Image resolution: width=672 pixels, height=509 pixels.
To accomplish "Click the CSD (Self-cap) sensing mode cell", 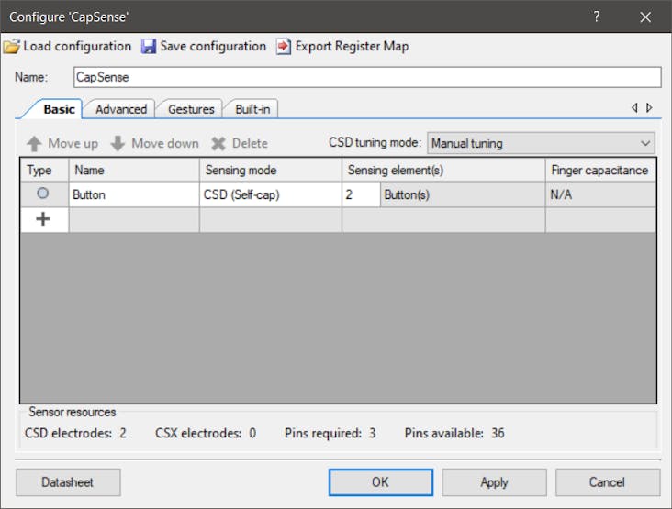I will (x=270, y=194).
